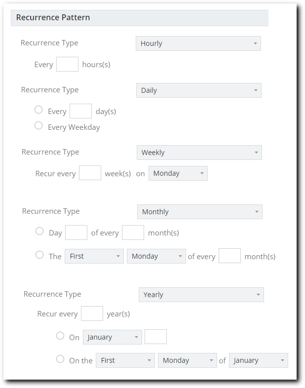Click the day(s) interval input box
The width and height of the screenshot is (305, 388).
click(80, 111)
